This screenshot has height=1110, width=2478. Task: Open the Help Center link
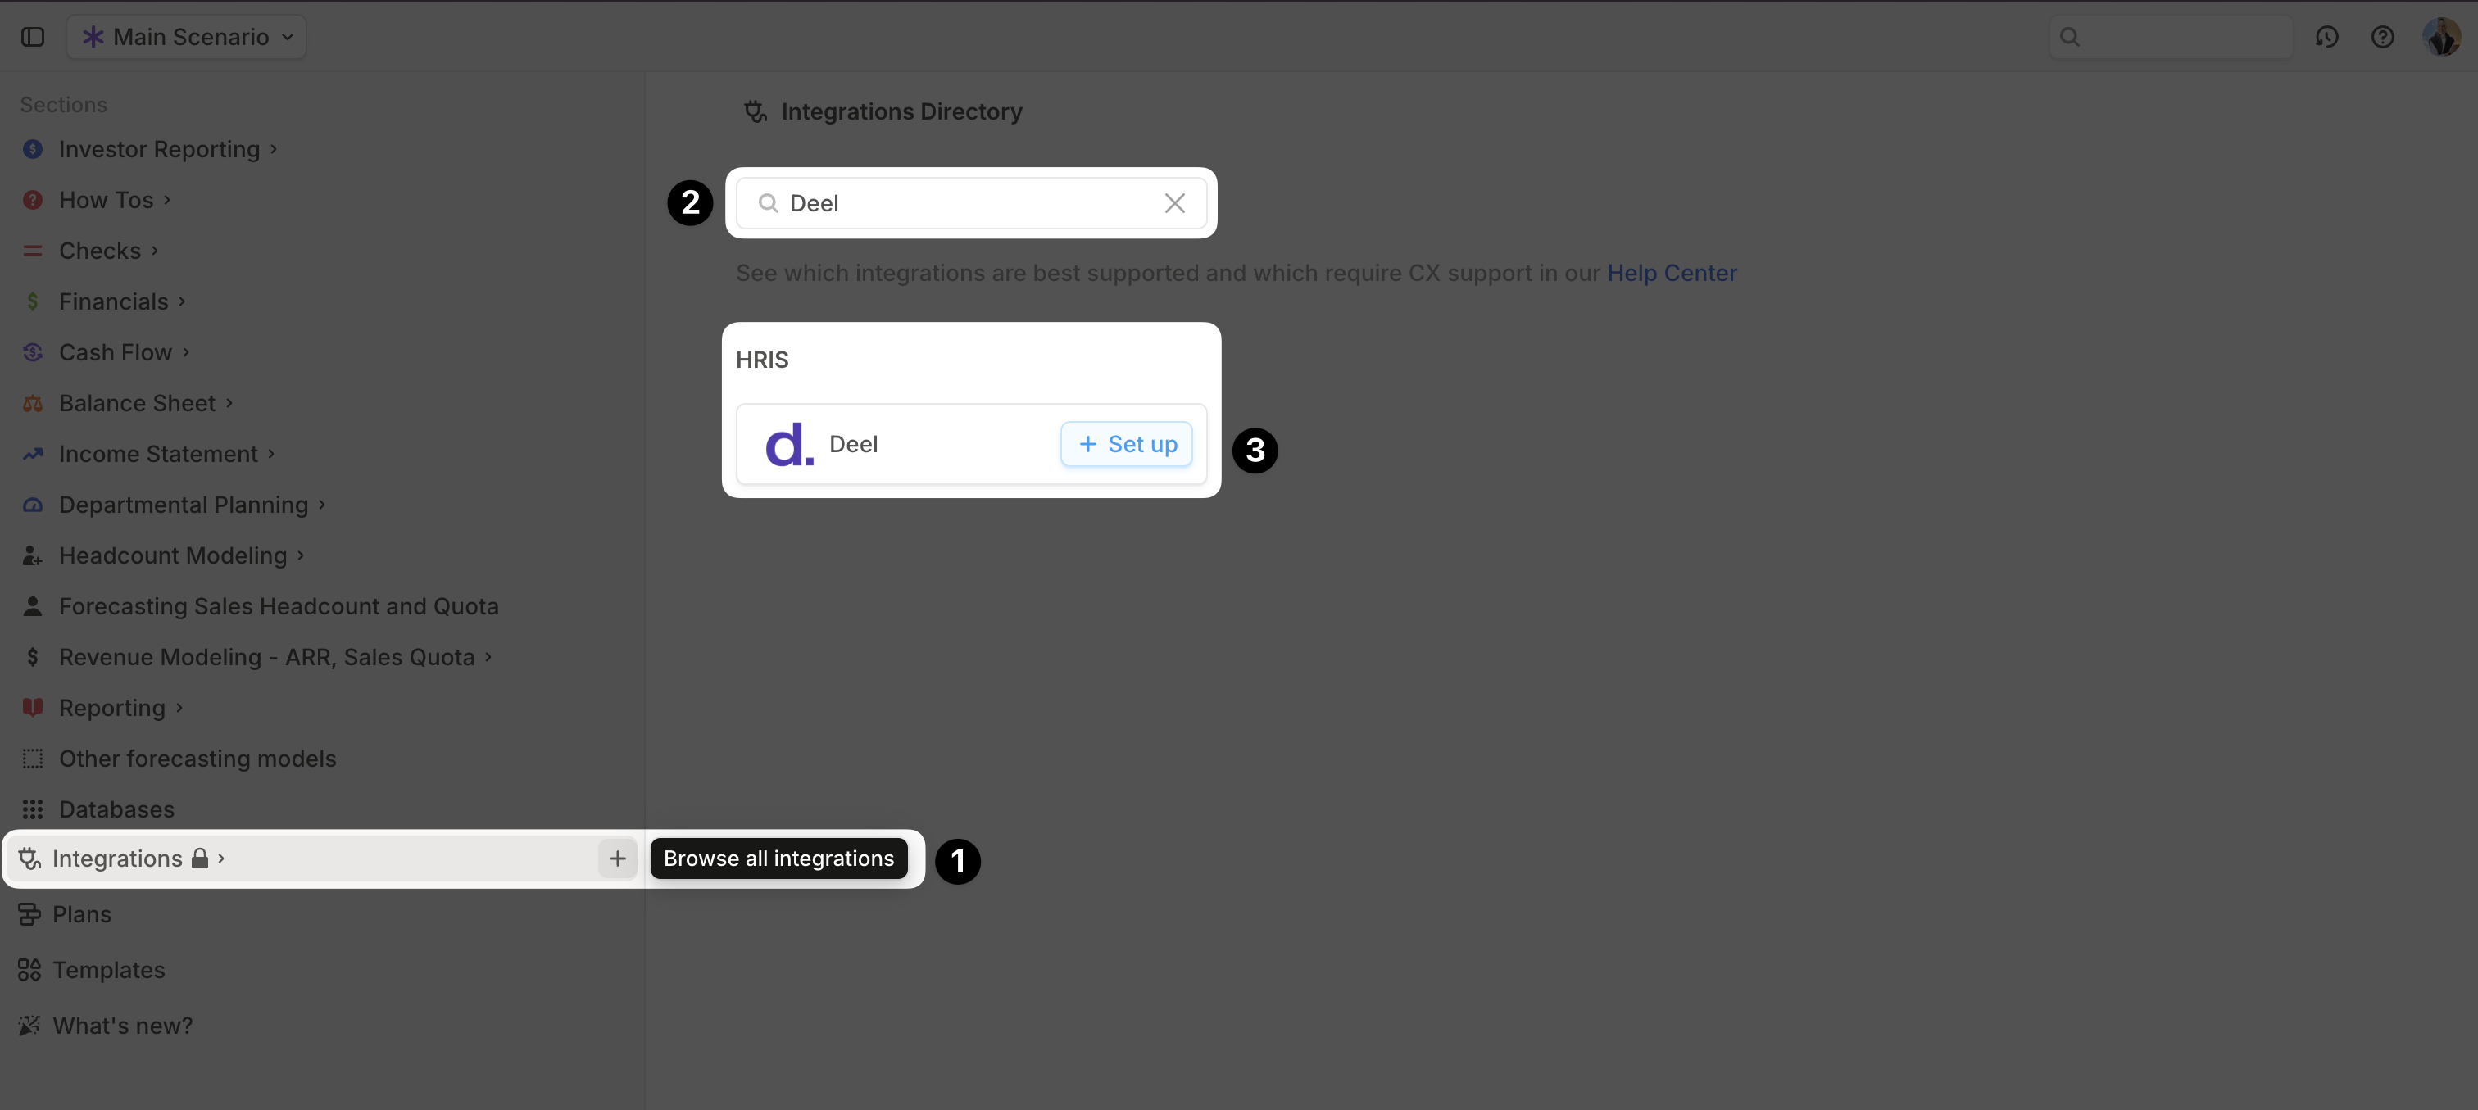1671,273
